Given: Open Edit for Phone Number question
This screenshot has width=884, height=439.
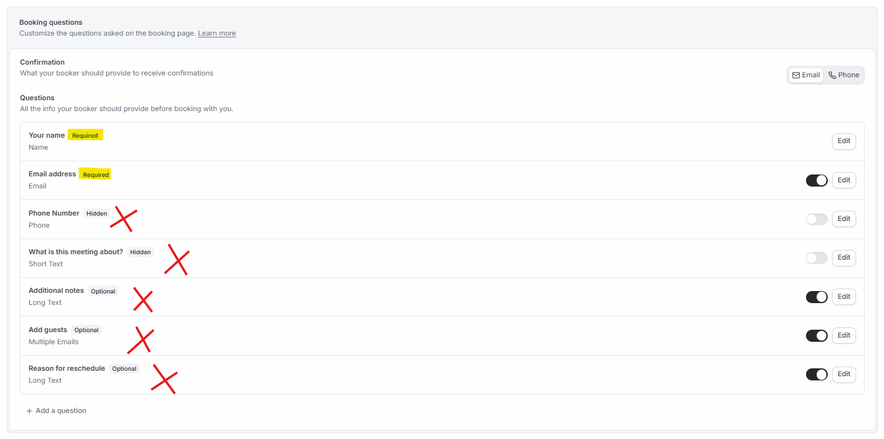Looking at the screenshot, I should (843, 219).
